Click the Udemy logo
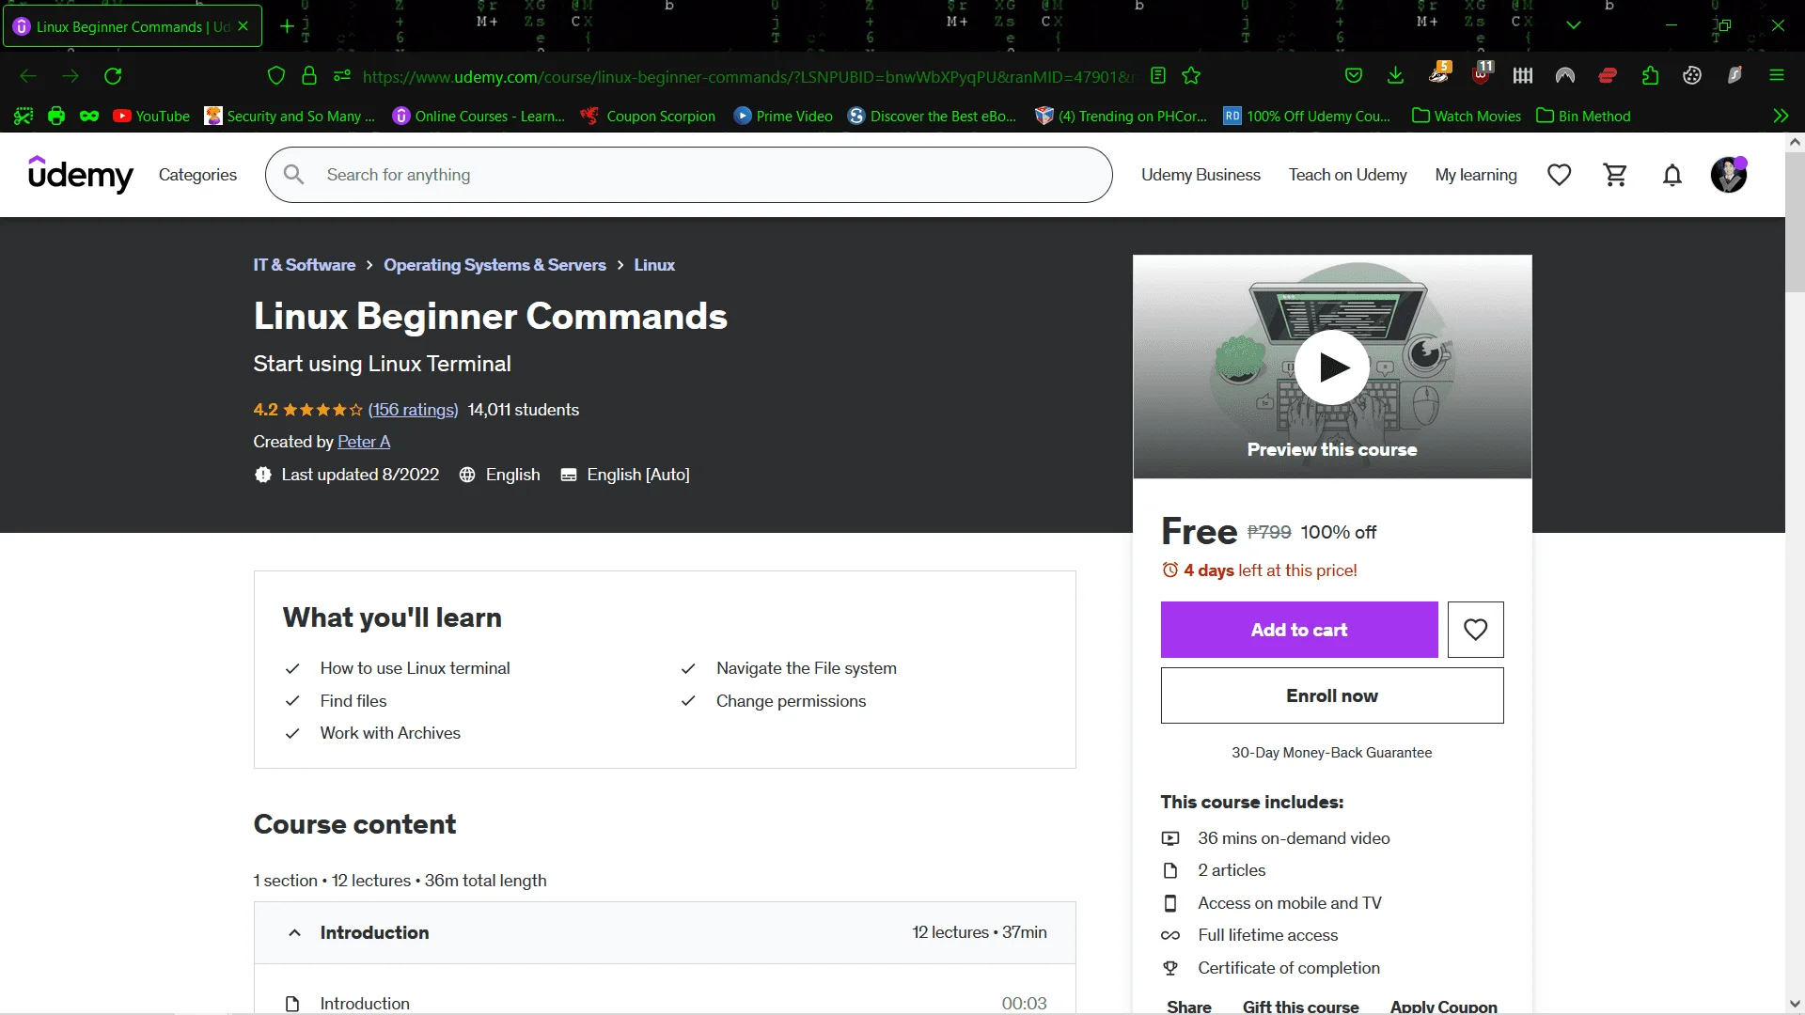Viewport: 1805px width, 1015px height. 81,175
